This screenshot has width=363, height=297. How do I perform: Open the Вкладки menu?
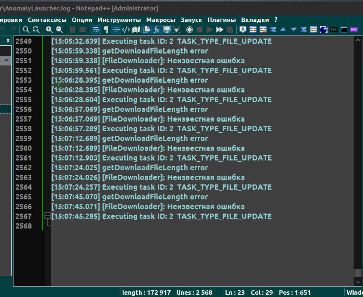coord(255,20)
